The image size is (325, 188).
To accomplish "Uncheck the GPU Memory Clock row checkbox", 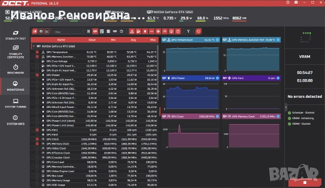I will click(x=37, y=143).
